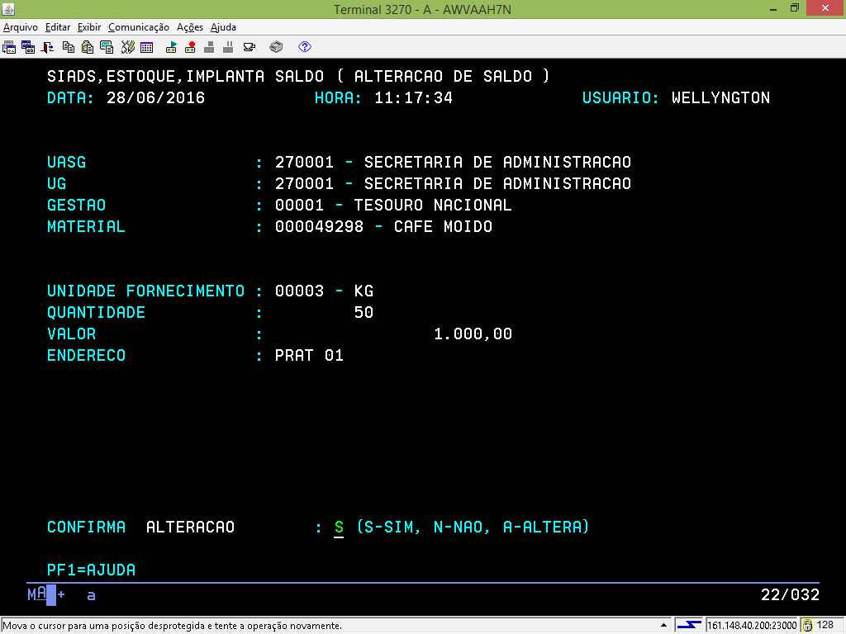The image size is (846, 634).
Task: Open the color grid remap icon
Action: tap(147, 47)
